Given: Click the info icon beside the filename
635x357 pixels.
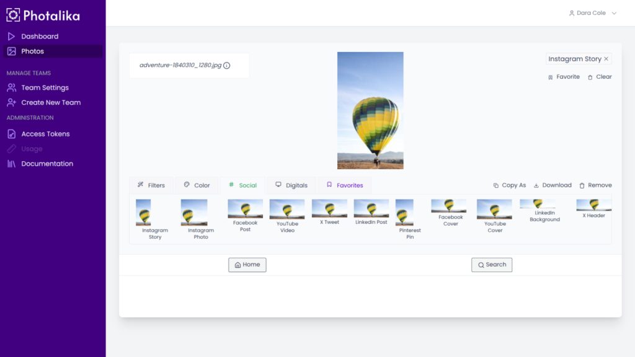Looking at the screenshot, I should [x=226, y=66].
